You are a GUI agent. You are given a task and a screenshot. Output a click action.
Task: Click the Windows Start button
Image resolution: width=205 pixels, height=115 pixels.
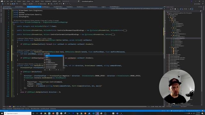(x=2, y=113)
